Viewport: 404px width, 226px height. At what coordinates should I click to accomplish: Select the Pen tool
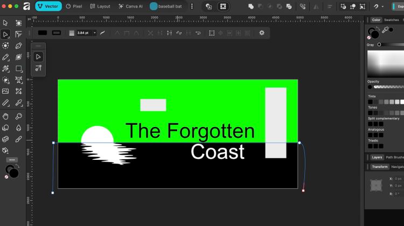[19, 46]
